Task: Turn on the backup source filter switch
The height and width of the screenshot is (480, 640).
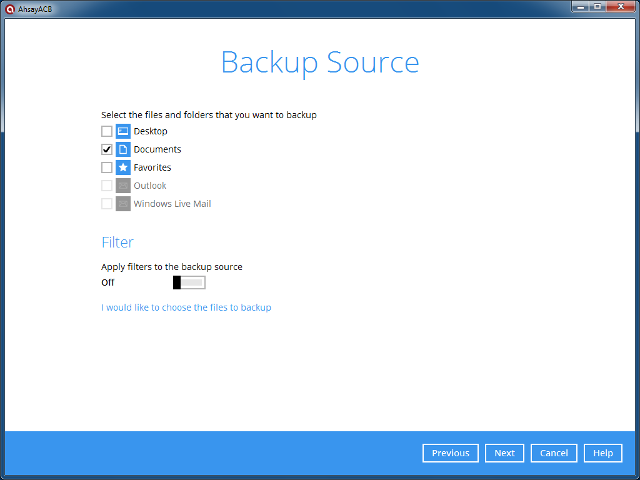Action: point(189,282)
